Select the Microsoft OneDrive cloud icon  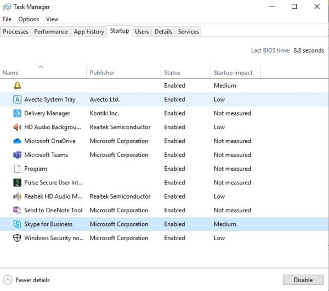pyautogui.click(x=17, y=141)
